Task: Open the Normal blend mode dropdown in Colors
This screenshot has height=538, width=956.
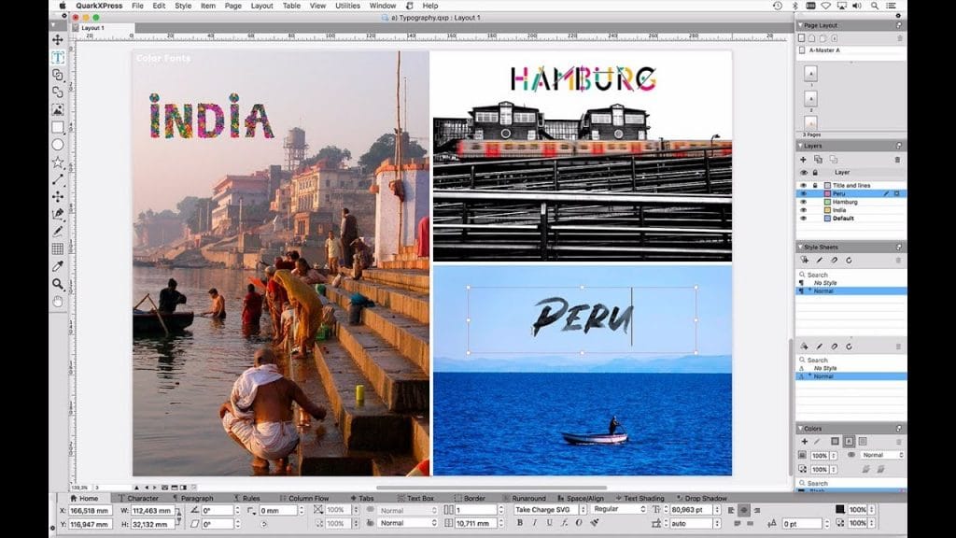Action: click(x=881, y=455)
